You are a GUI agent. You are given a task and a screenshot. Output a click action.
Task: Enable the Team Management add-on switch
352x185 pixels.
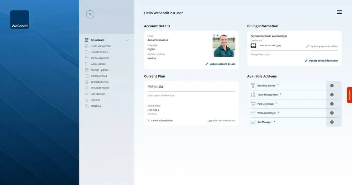pyautogui.click(x=332, y=95)
